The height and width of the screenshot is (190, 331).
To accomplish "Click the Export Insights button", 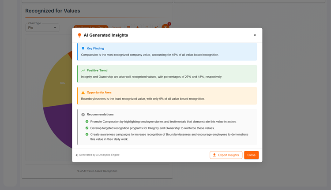I will 226,155.
